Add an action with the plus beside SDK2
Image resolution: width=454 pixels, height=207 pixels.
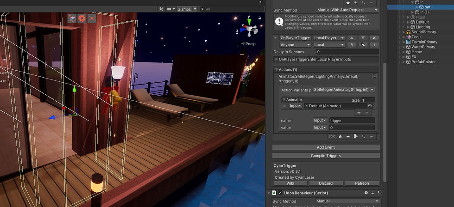click(348, 137)
